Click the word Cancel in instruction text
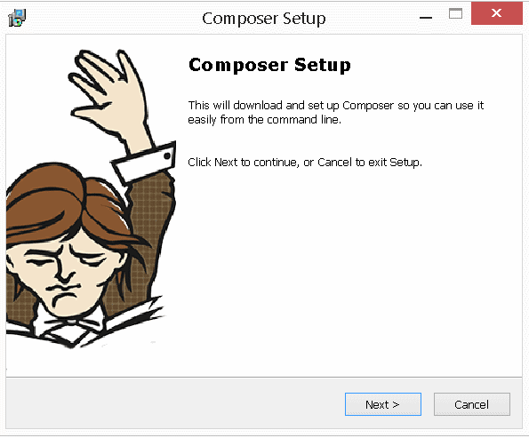Viewport: 529px width, 438px height. click(334, 163)
